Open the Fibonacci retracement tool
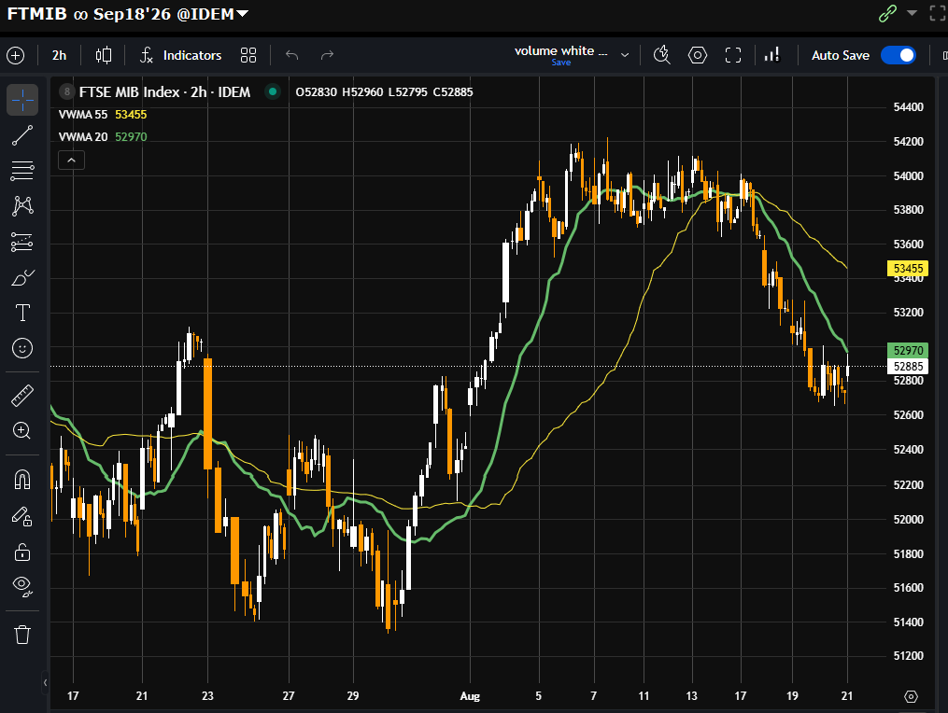This screenshot has height=713, width=948. tap(22, 171)
